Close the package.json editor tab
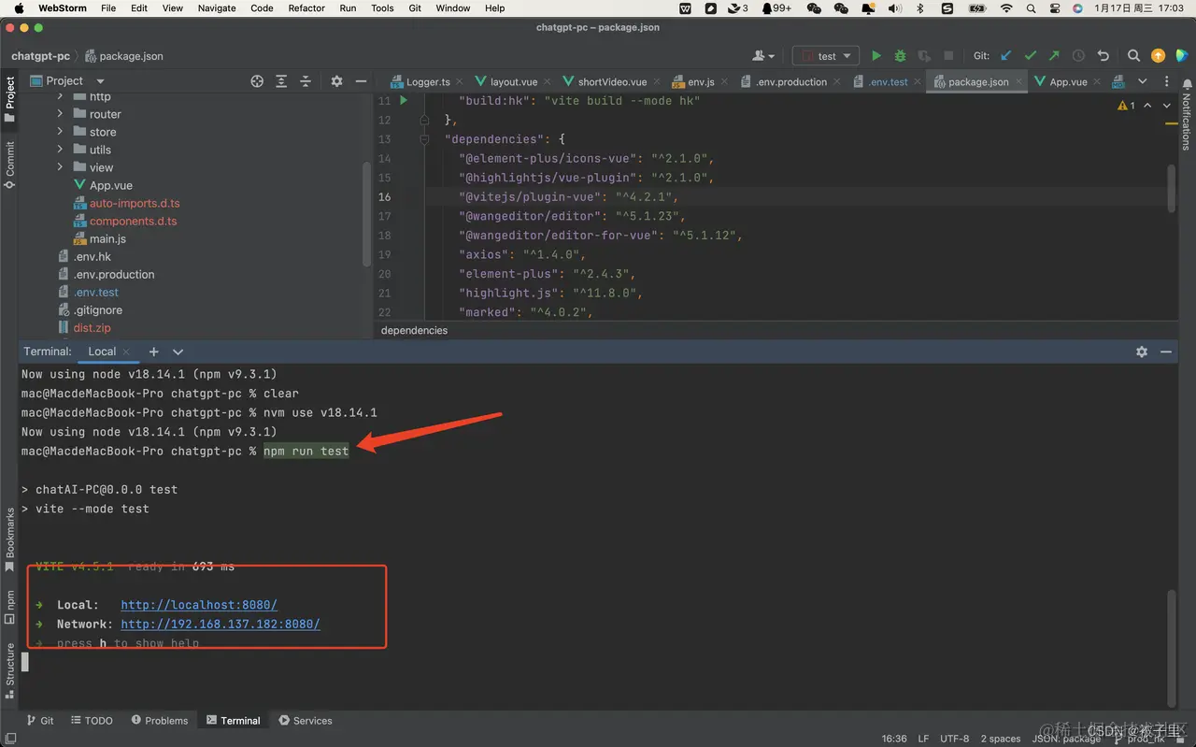This screenshot has width=1196, height=747. point(1018,82)
